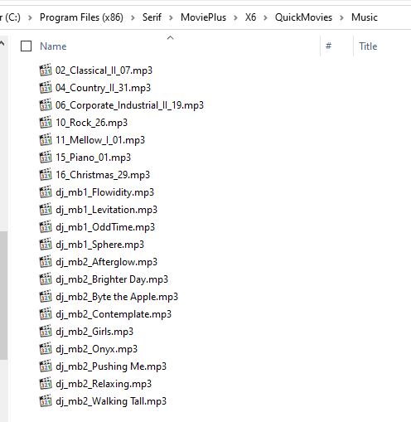Click the 02_Classical_II_07.mp3 file icon
Image resolution: width=411 pixels, height=422 pixels.
[x=46, y=70]
